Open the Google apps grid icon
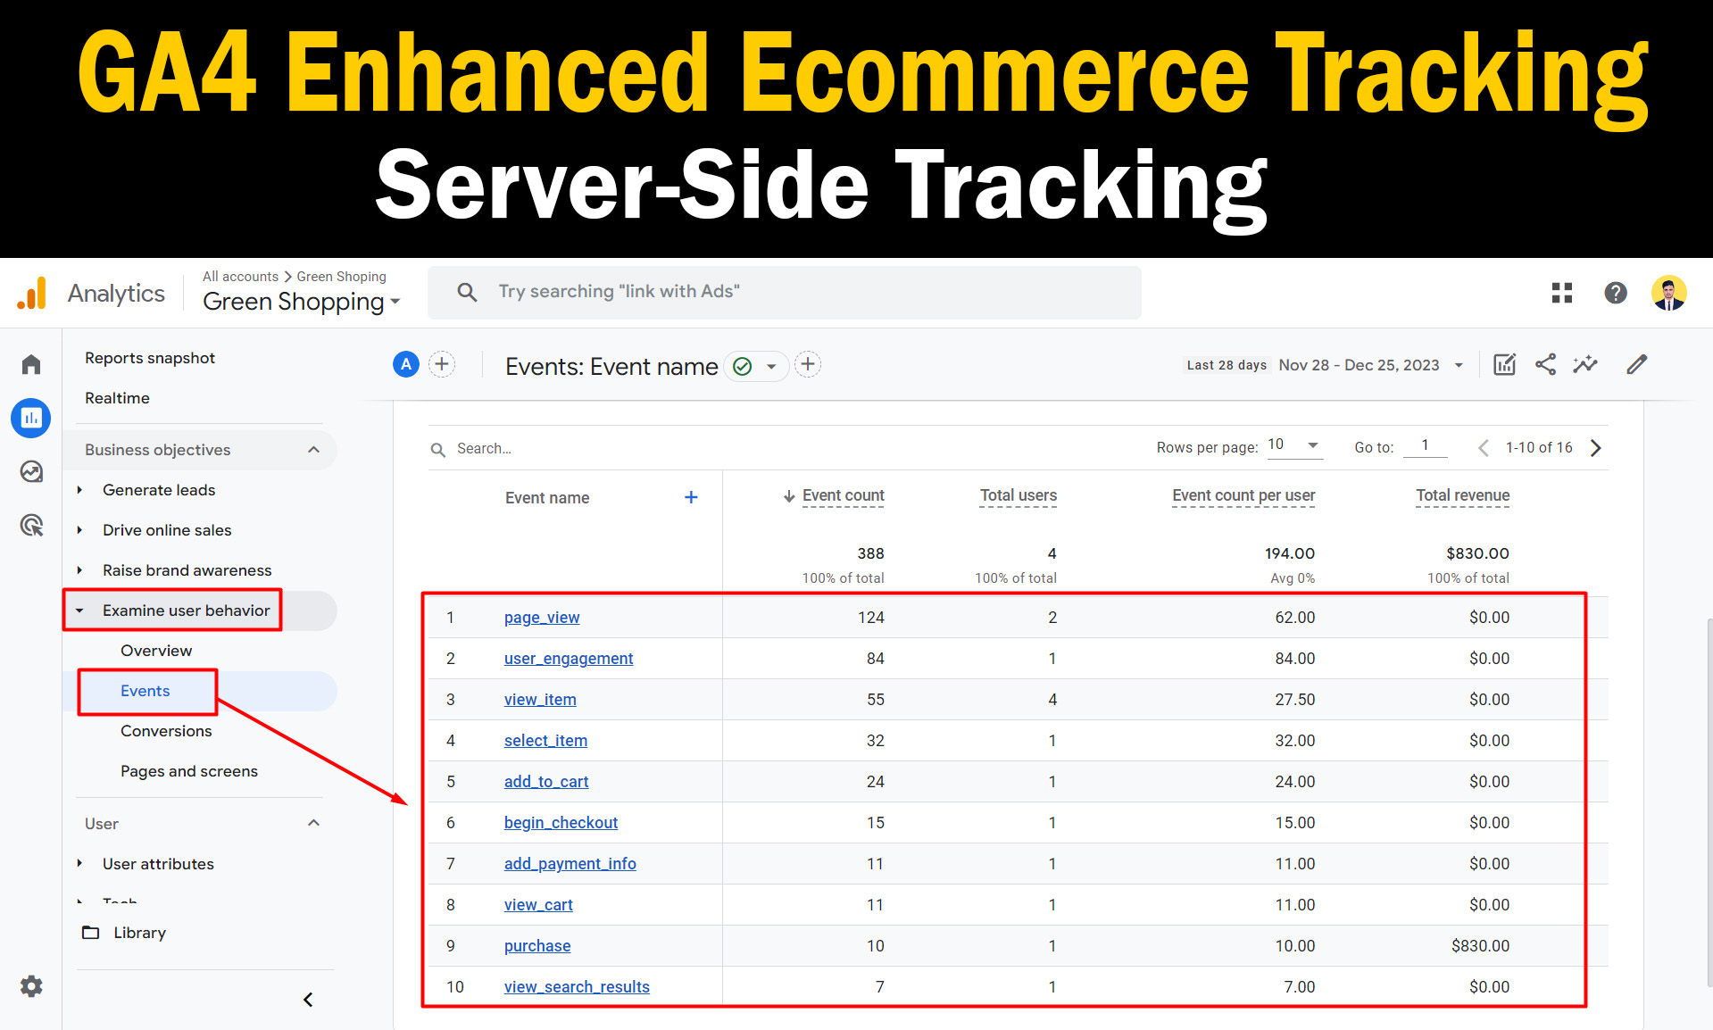This screenshot has width=1713, height=1030. 1561,293
